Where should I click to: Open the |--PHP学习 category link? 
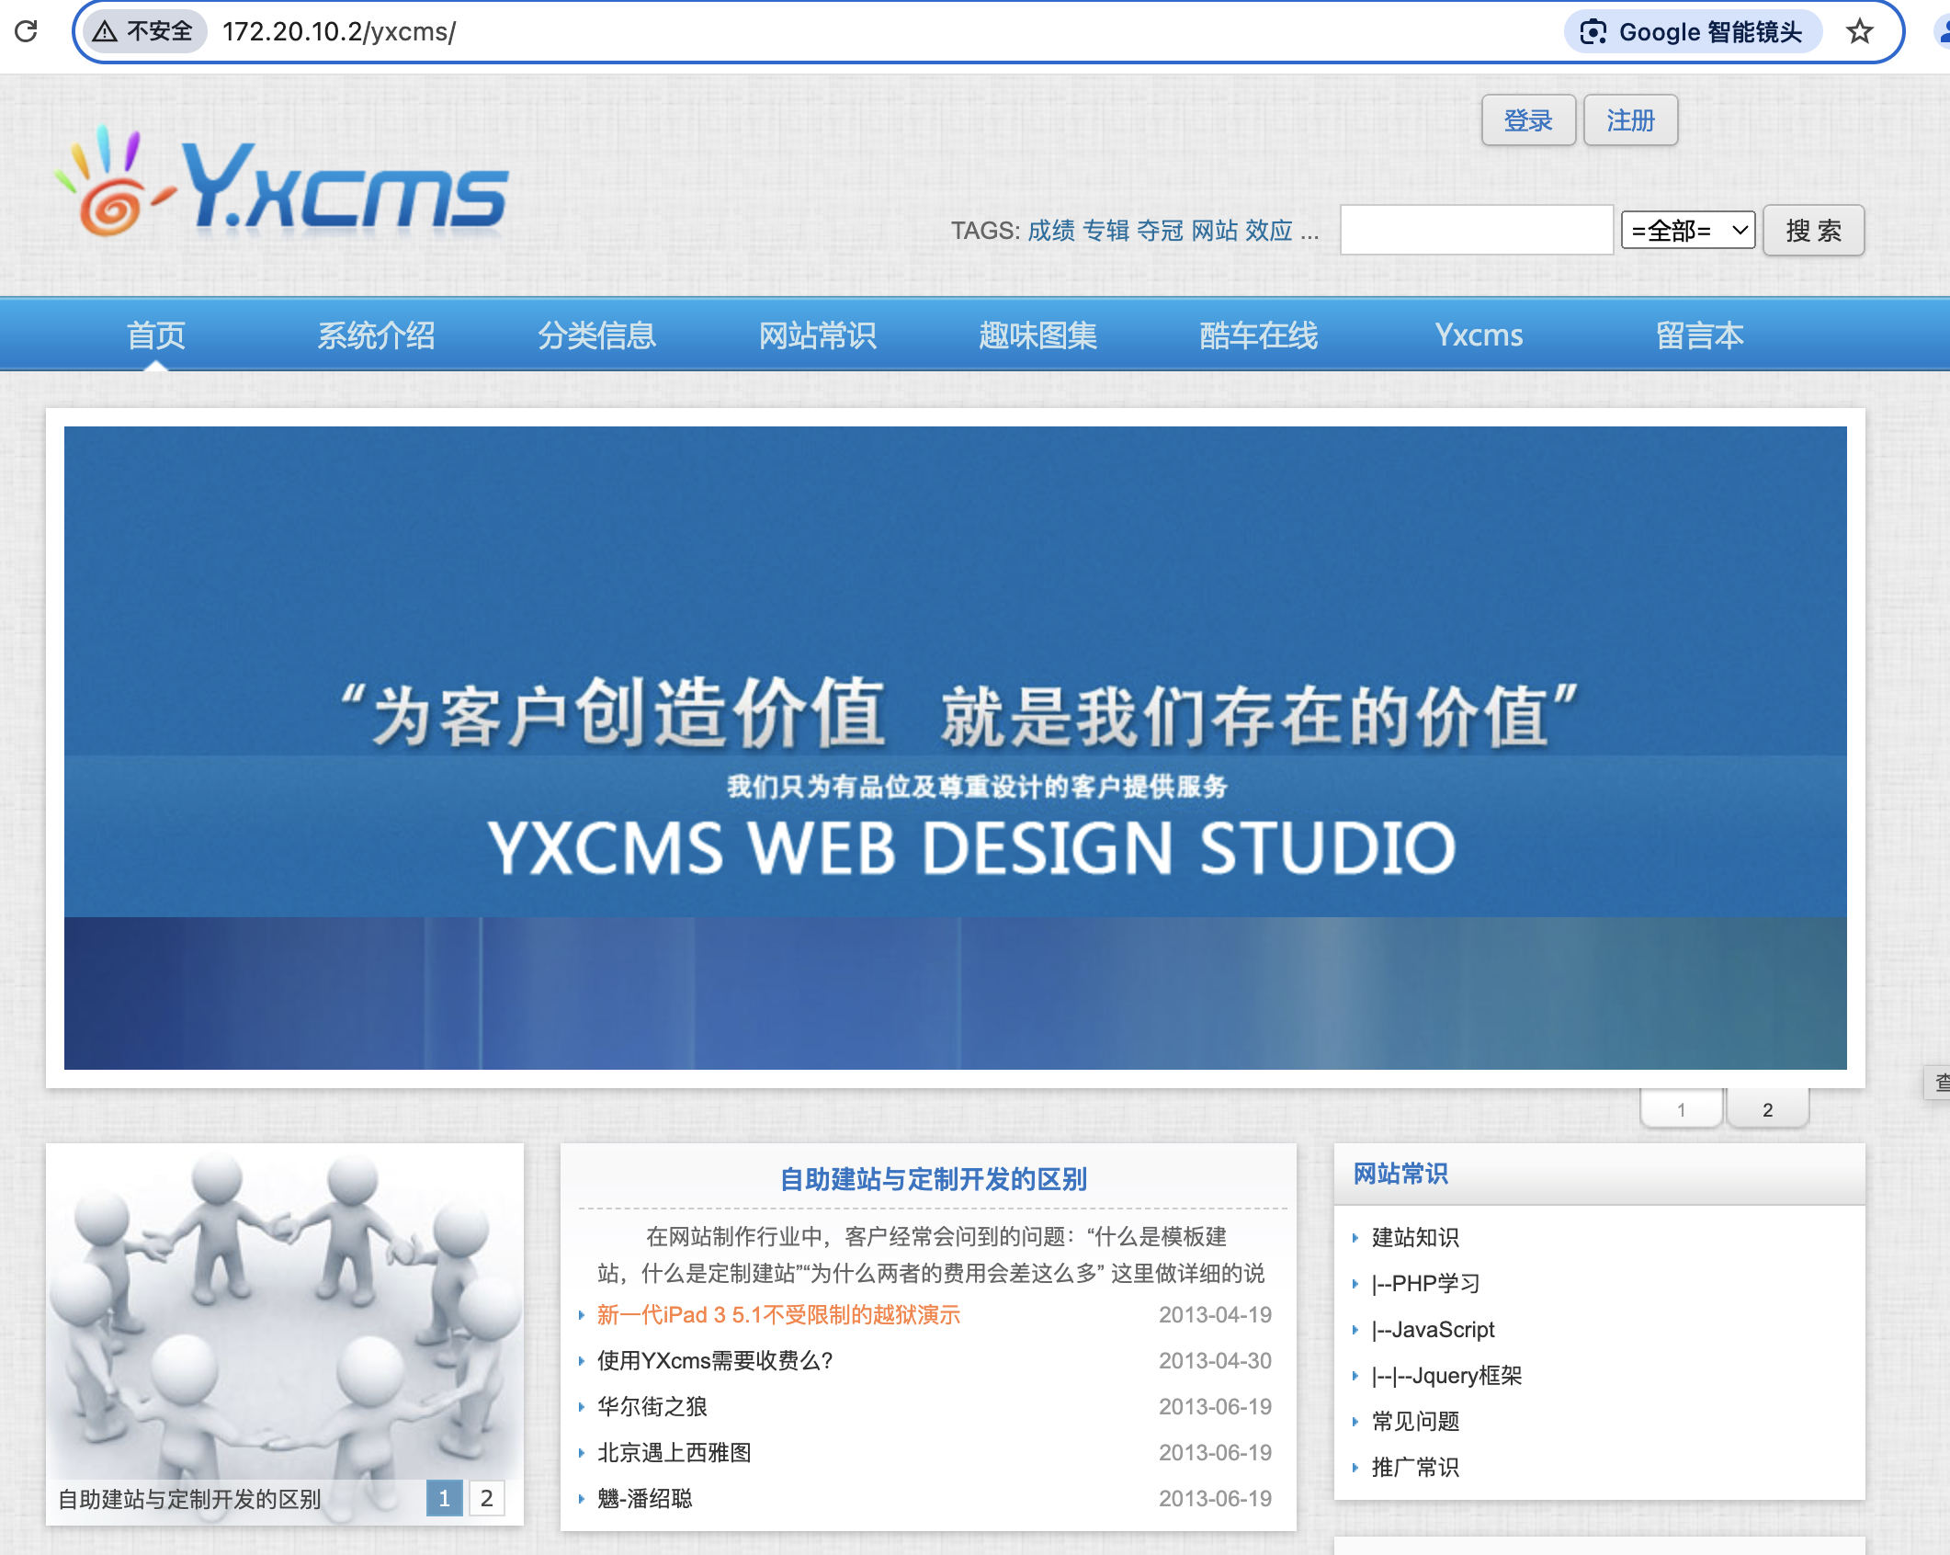tap(1425, 1283)
